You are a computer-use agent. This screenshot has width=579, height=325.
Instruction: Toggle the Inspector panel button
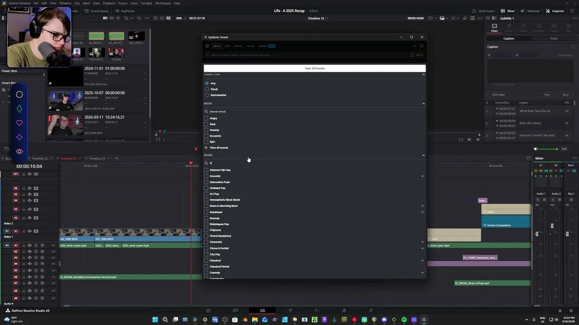click(x=555, y=11)
